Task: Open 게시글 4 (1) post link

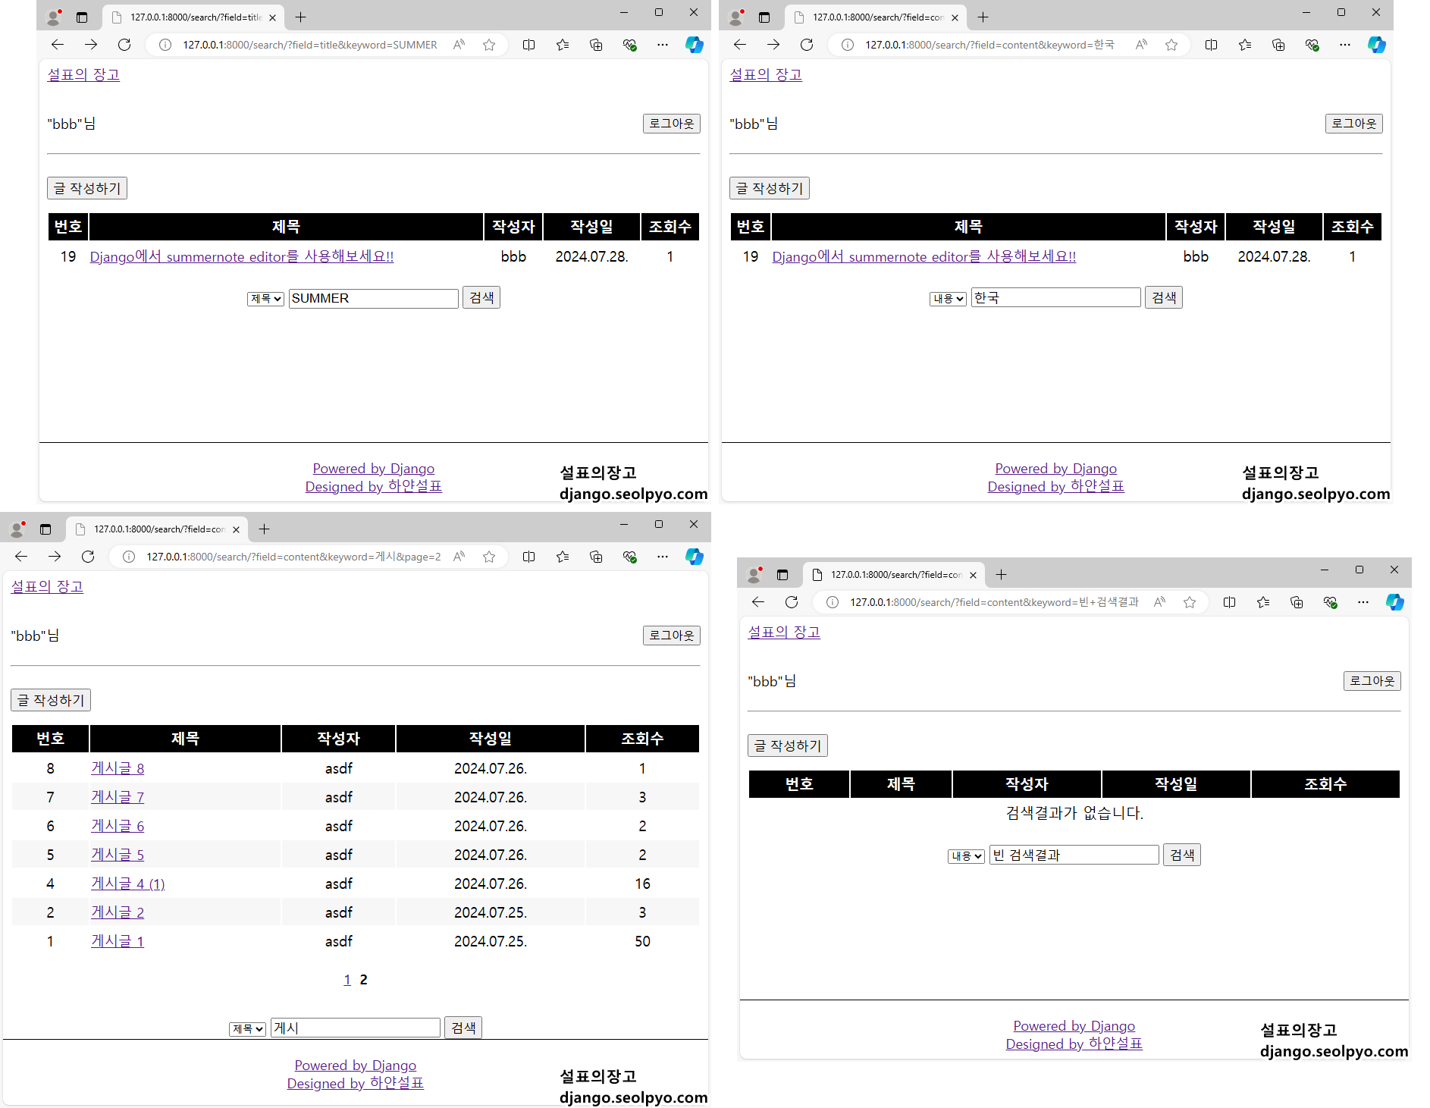Action: coord(128,884)
